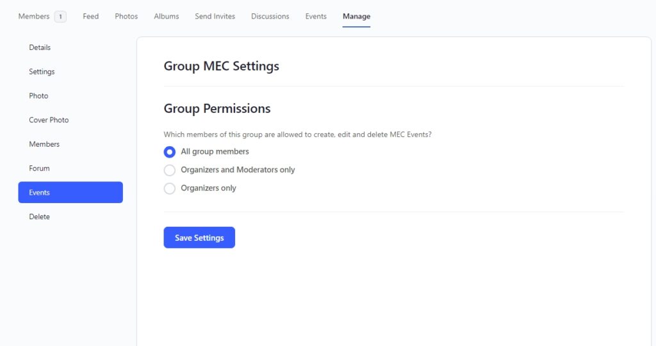Image resolution: width=656 pixels, height=346 pixels.
Task: Open the Send Invites tab
Action: tap(215, 17)
